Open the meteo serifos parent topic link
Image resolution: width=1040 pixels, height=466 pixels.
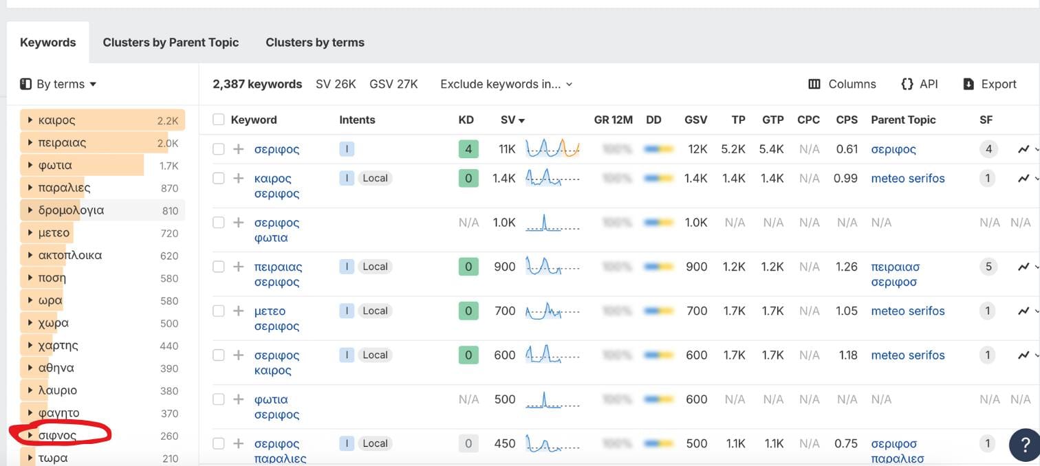point(908,178)
